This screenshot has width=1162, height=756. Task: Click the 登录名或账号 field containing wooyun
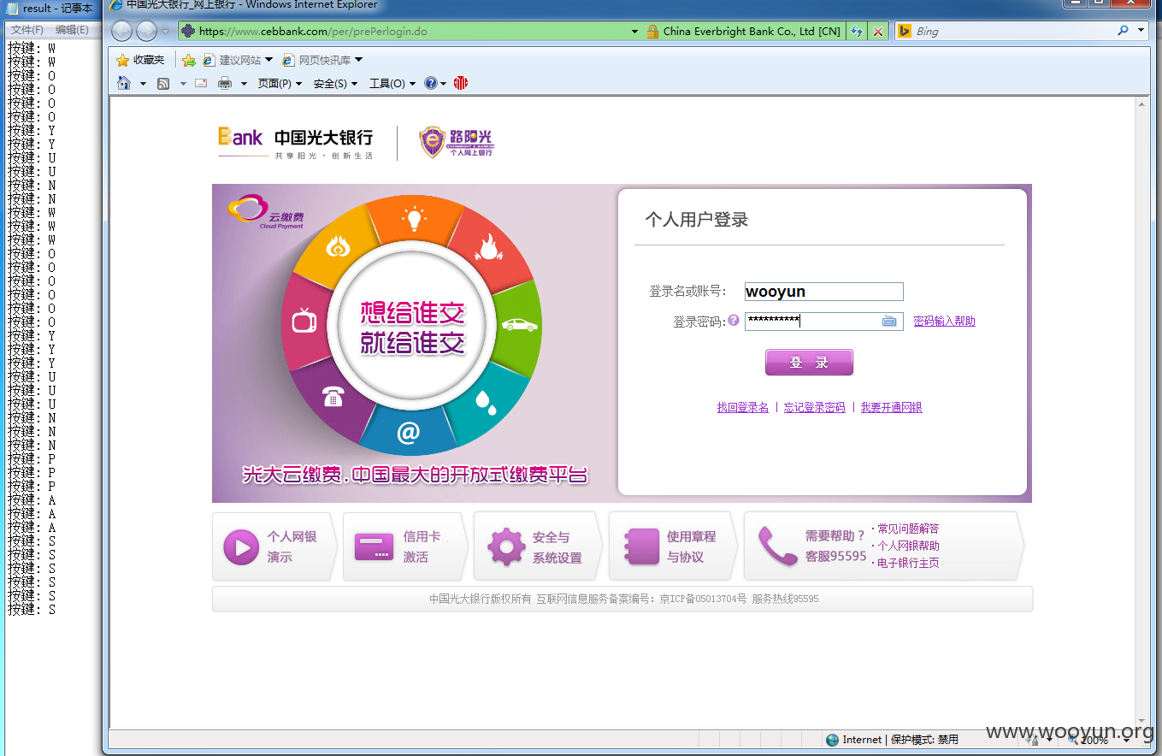(x=823, y=292)
